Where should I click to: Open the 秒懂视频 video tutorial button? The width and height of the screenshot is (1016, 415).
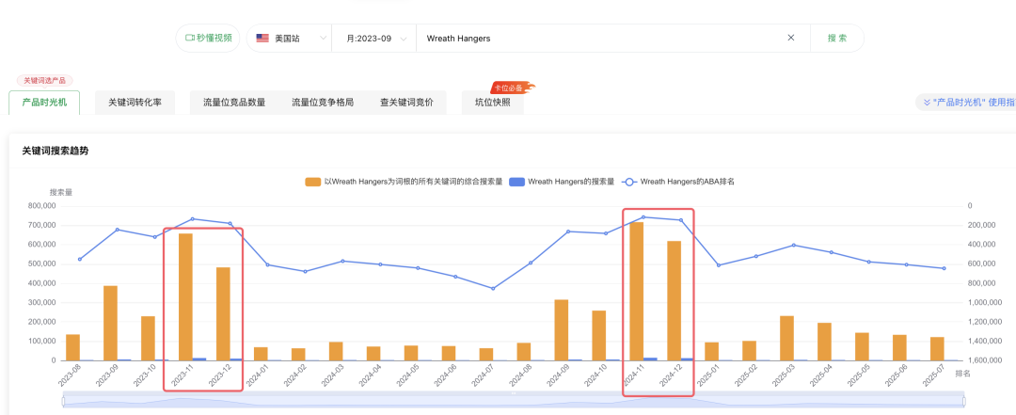208,39
